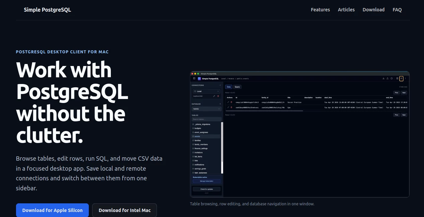This screenshot has height=217, width=424.
Task: Go to the Articles page
Action: coord(346,10)
